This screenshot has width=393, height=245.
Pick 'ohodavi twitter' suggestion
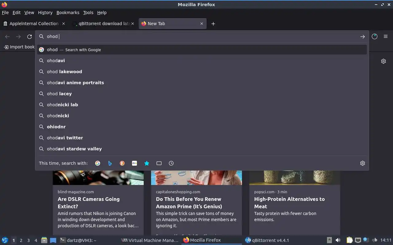click(202, 138)
